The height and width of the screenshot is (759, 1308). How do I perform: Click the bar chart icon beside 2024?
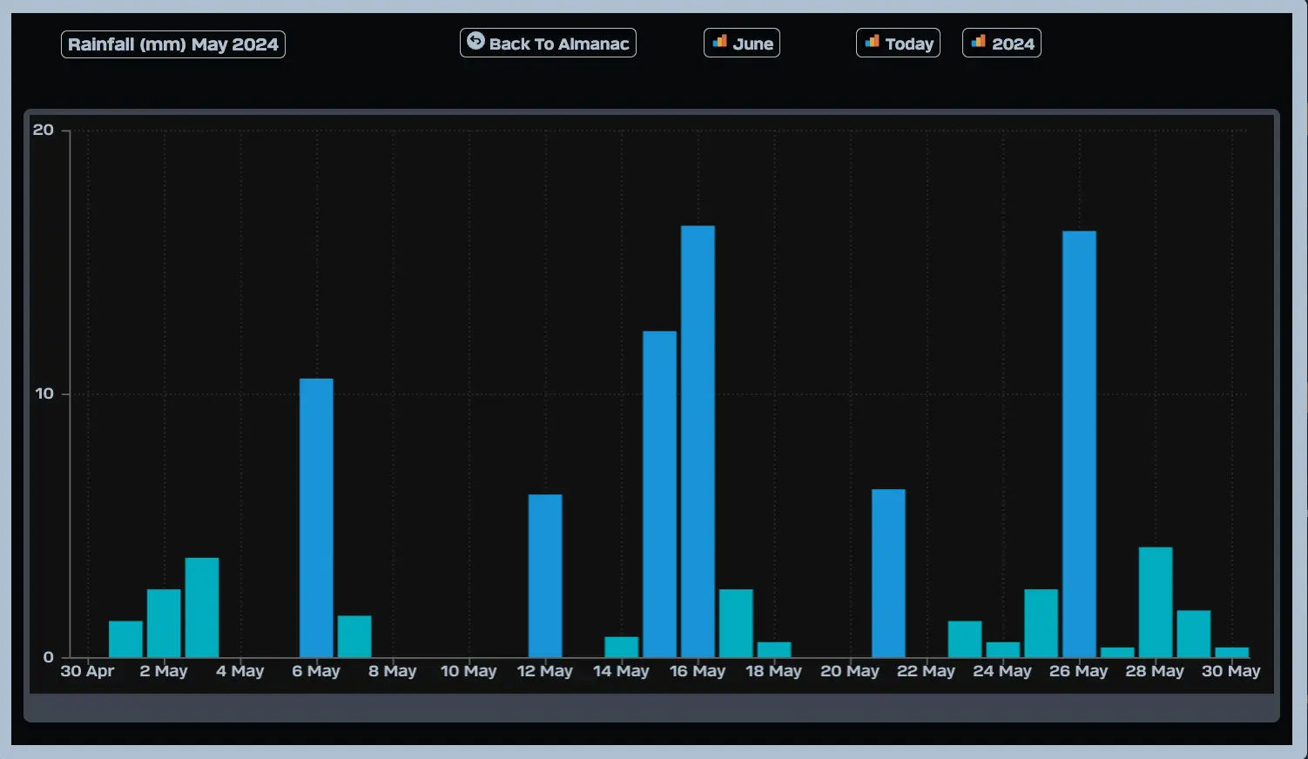pos(978,42)
